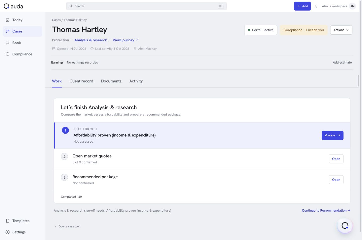Screen dimensions: 362x240
Task: Open the Recommended package item
Action: [336, 180]
